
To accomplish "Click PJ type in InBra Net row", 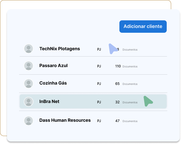I will pyautogui.click(x=99, y=102).
